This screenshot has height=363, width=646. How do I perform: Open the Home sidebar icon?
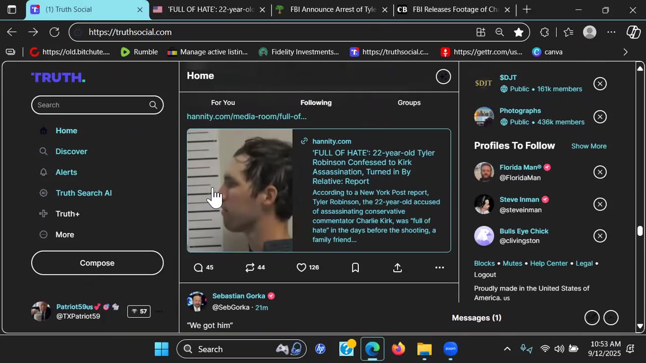pyautogui.click(x=43, y=131)
